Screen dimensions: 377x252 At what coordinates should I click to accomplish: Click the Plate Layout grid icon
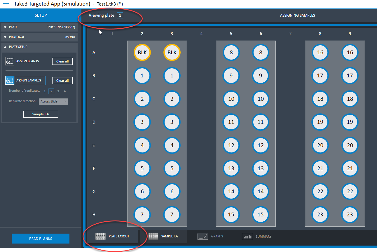point(100,236)
